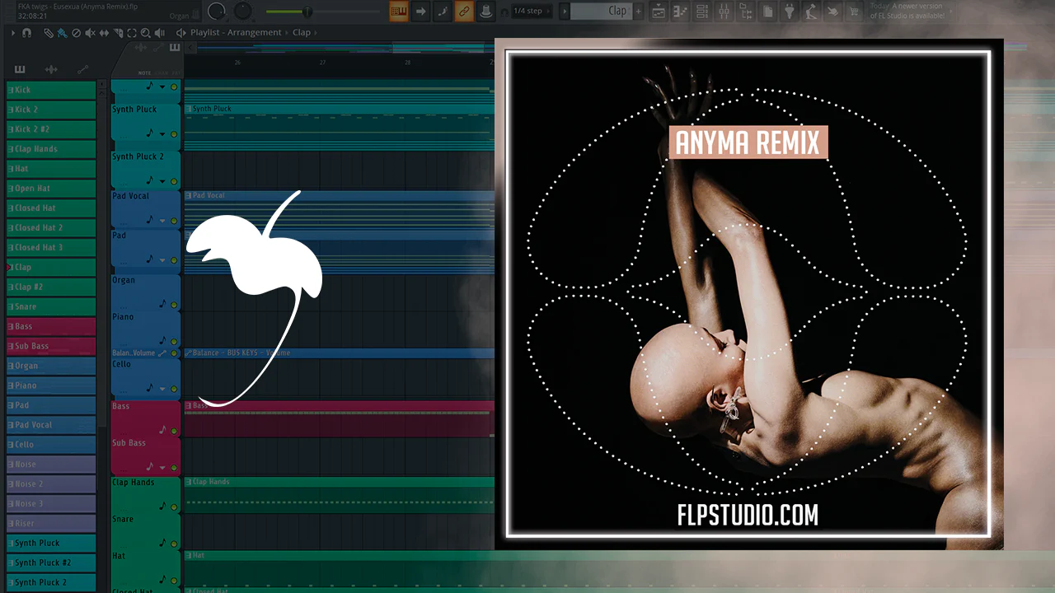Show audio clips tab in the picker panel
The width and height of the screenshot is (1055, 593).
(x=51, y=69)
